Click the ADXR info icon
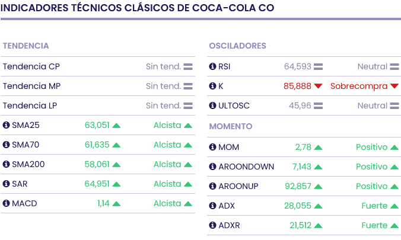This screenshot has height=240, width=401. (213, 225)
